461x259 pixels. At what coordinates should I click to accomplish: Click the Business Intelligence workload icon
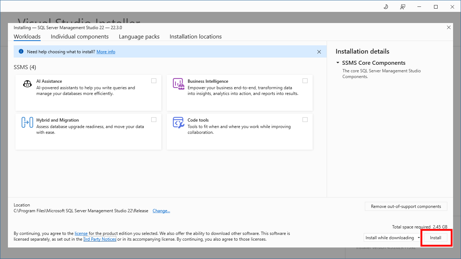pyautogui.click(x=179, y=84)
